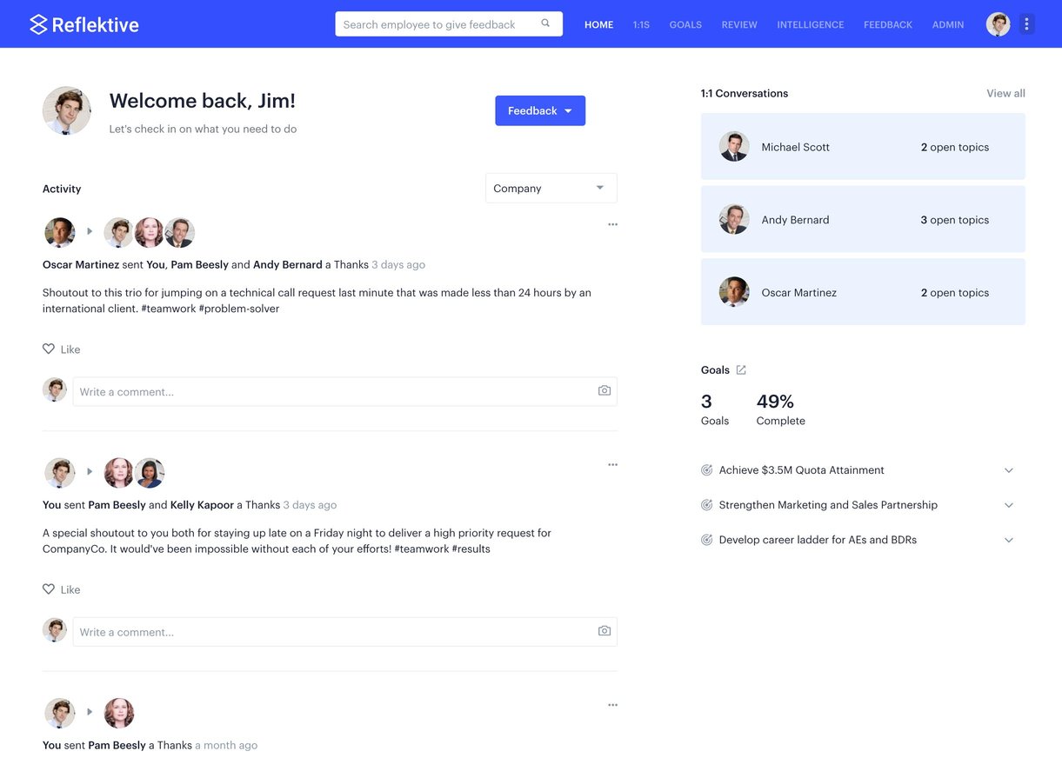Switch to the GOALS navigation tab
1062x758 pixels.
pos(685,23)
